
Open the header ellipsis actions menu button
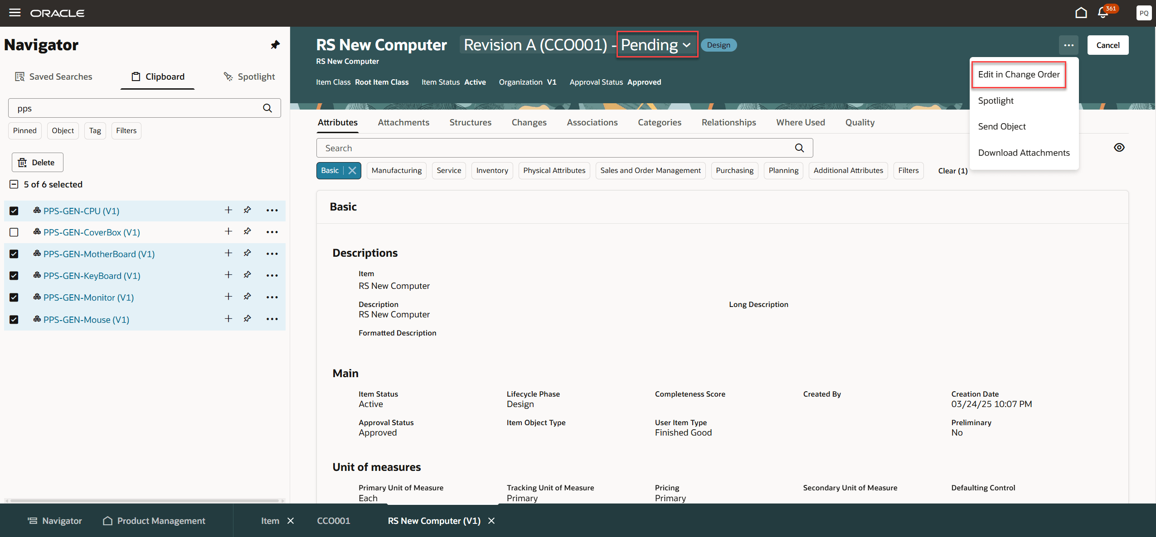point(1069,45)
